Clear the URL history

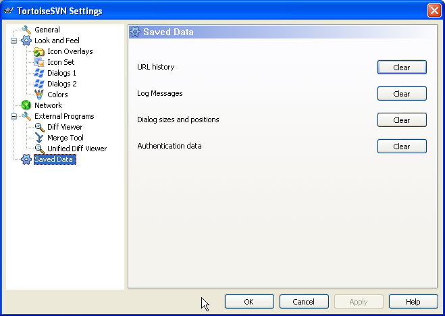coord(401,68)
